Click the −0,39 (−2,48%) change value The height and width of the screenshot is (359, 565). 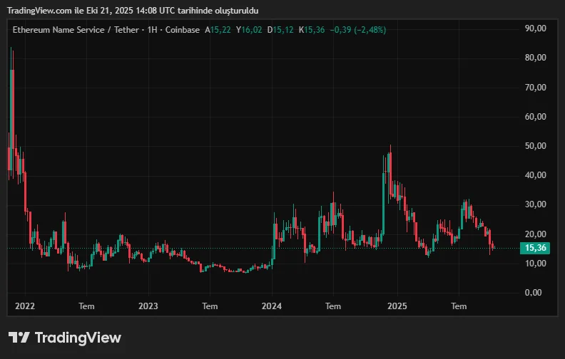[358, 30]
